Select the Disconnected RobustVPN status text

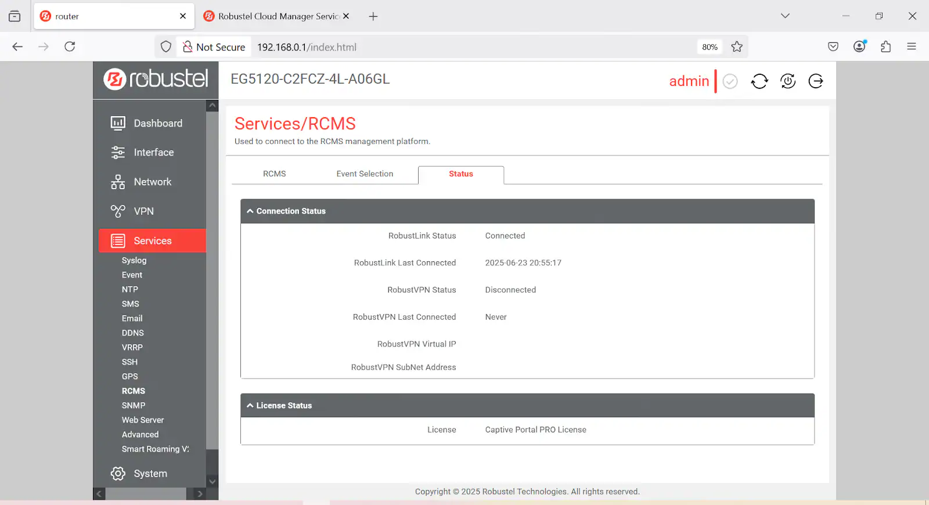[x=510, y=290]
